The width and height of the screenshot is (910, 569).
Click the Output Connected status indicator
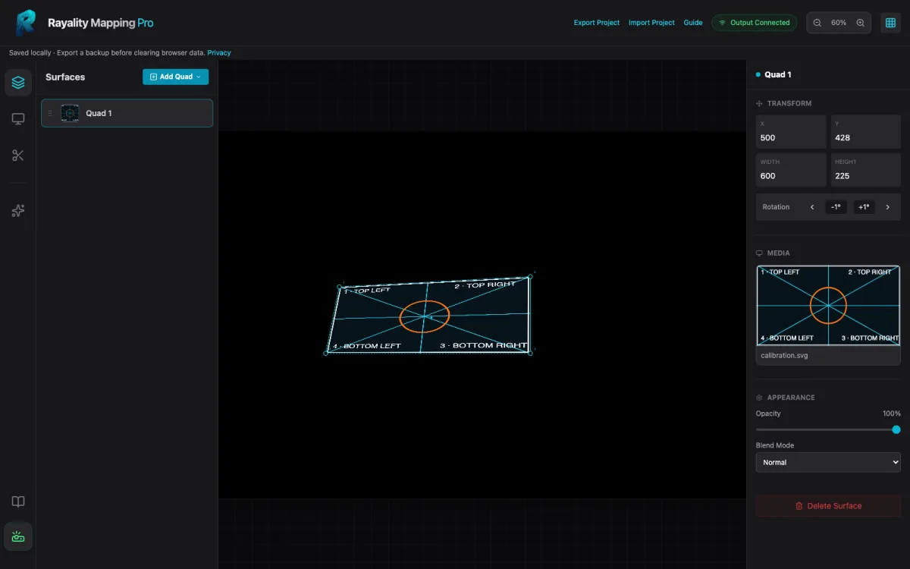(754, 23)
